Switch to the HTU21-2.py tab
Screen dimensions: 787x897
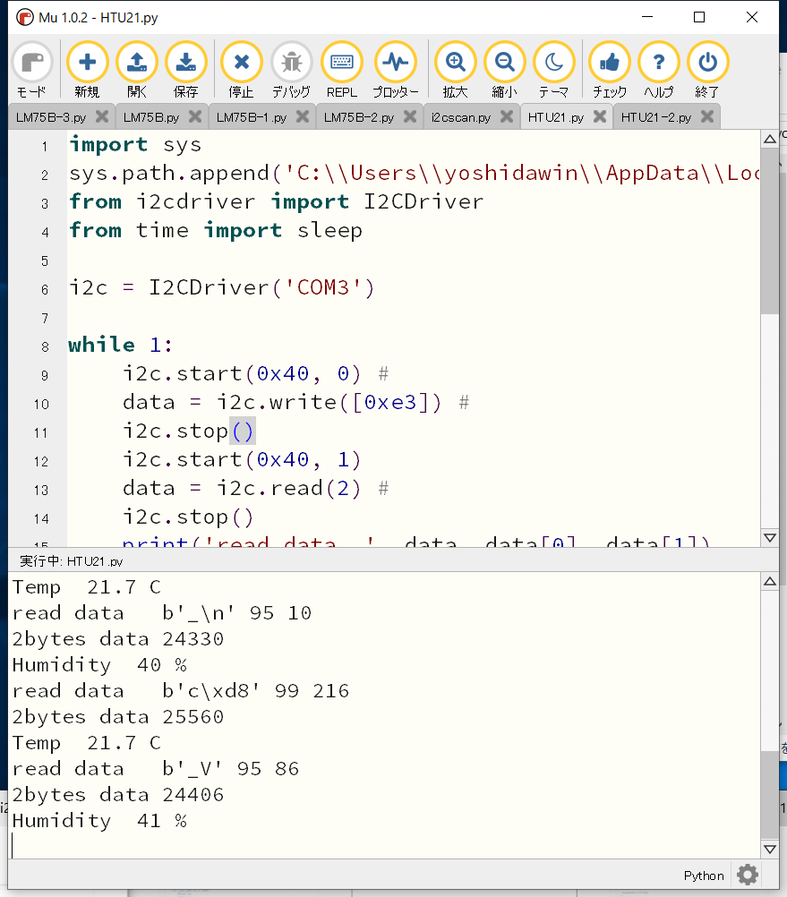[656, 117]
